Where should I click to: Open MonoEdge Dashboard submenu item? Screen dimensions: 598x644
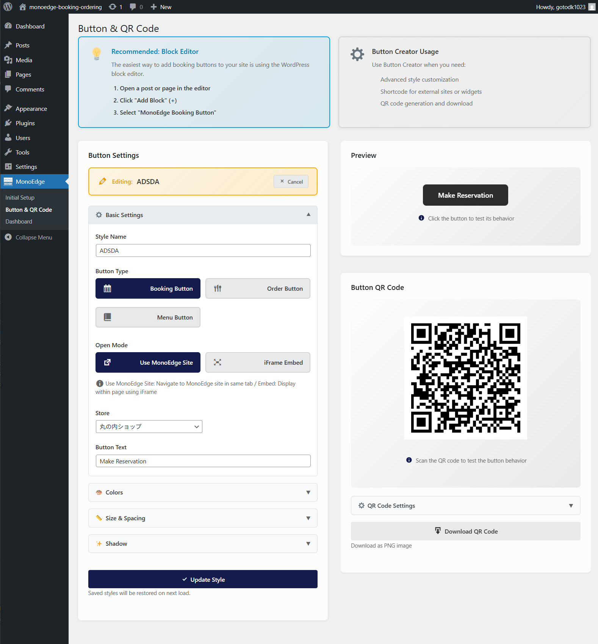tap(19, 221)
